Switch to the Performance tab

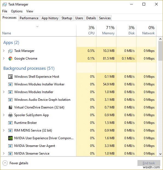tap(29, 18)
